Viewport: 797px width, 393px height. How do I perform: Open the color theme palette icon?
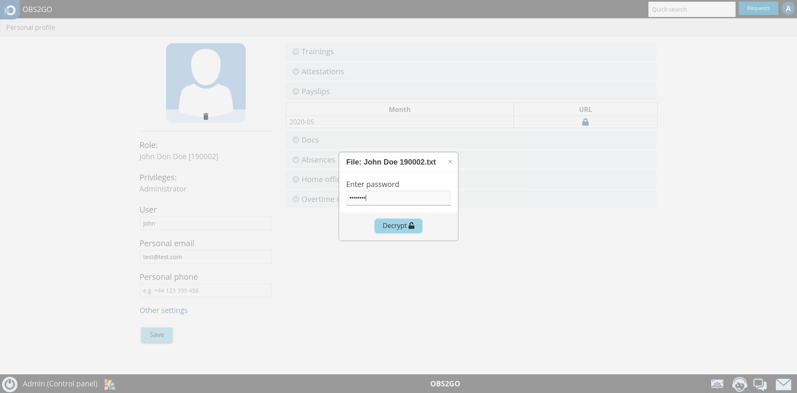tap(110, 384)
